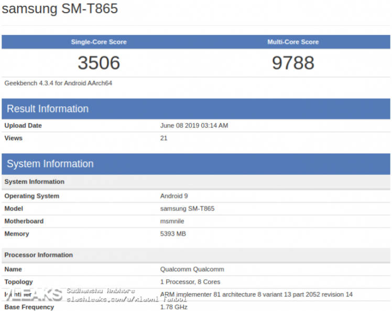Select the Multi-Core Score column header

coord(293,42)
